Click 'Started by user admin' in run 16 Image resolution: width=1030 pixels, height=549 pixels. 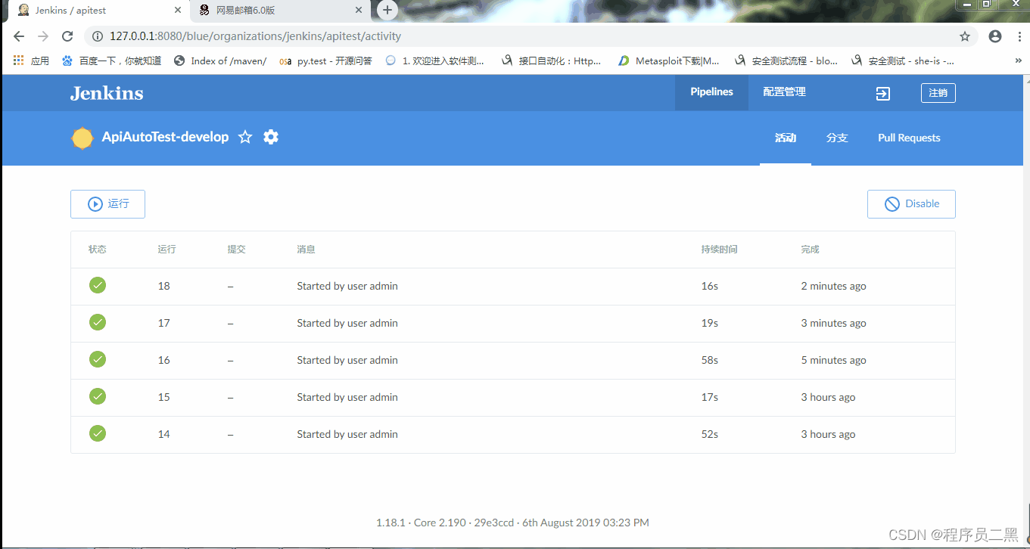coord(347,361)
